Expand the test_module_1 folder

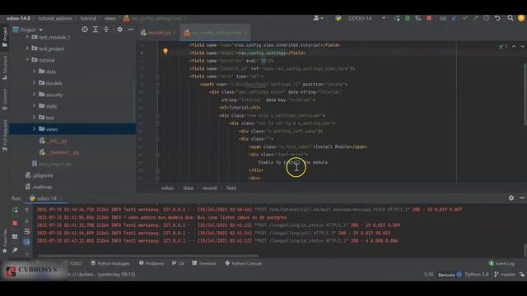tap(27, 37)
